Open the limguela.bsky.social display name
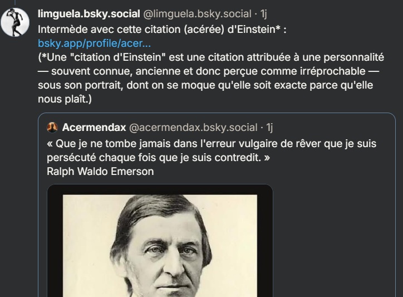403x297 pixels. pyautogui.click(x=89, y=14)
